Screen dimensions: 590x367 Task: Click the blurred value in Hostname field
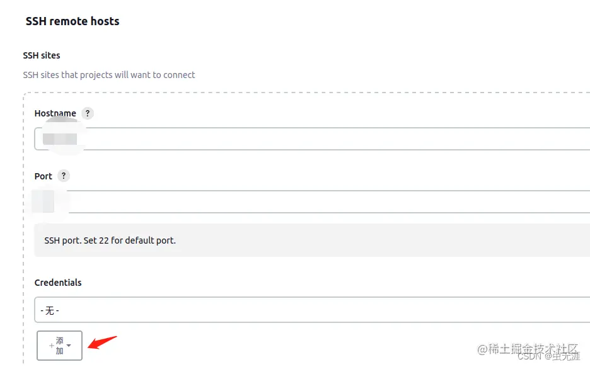coord(60,138)
